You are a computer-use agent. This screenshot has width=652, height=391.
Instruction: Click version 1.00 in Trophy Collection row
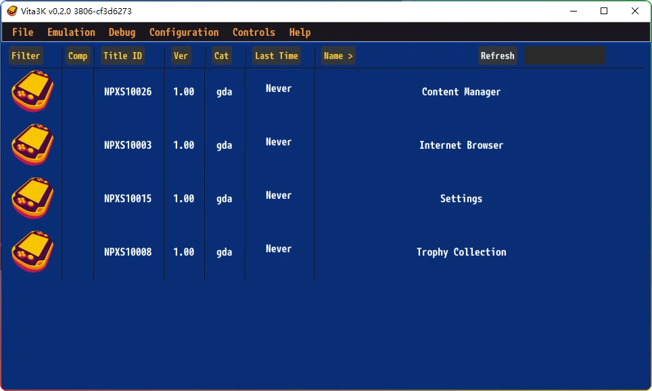tap(184, 252)
